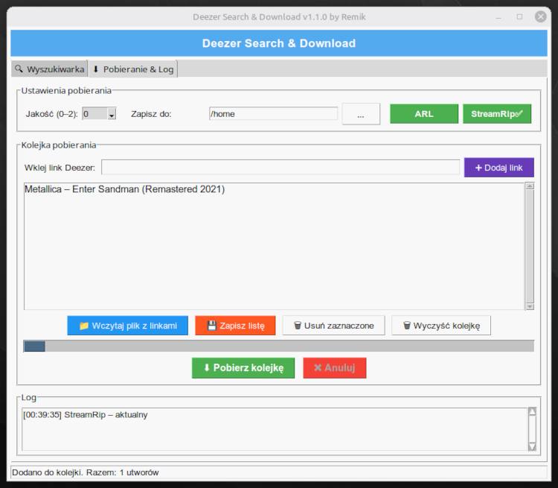Click the Wczytaj plik z linkami folder button
This screenshot has height=488, width=558.
127,326
